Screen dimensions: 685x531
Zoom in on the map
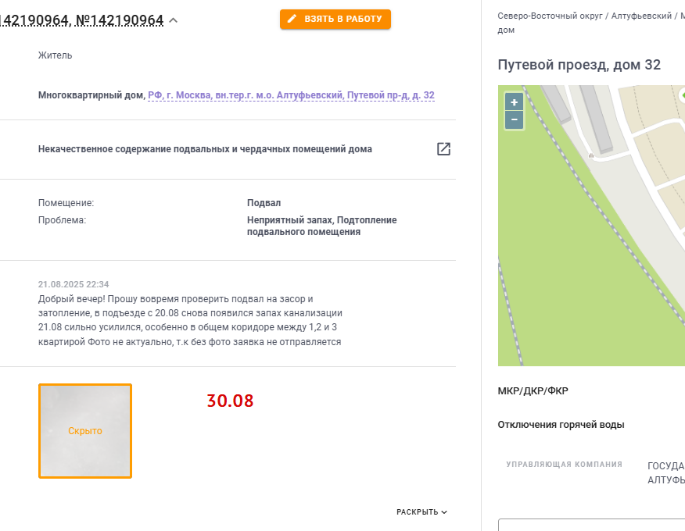click(515, 102)
